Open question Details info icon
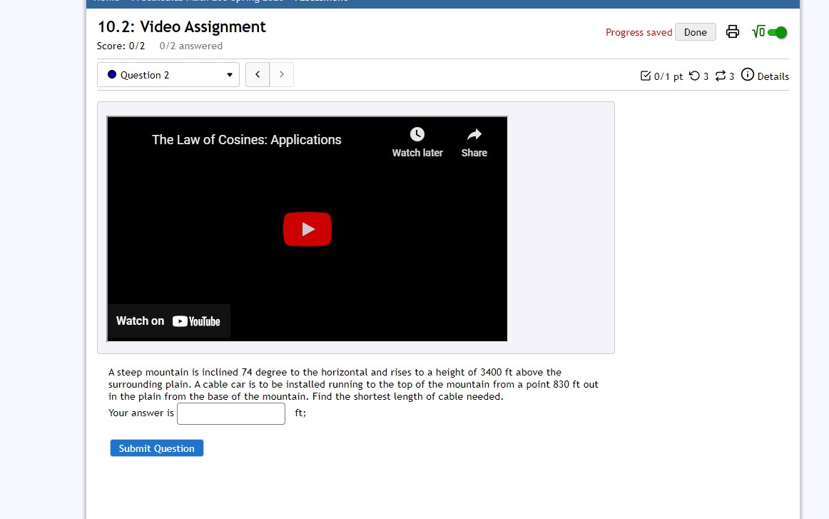 748,74
